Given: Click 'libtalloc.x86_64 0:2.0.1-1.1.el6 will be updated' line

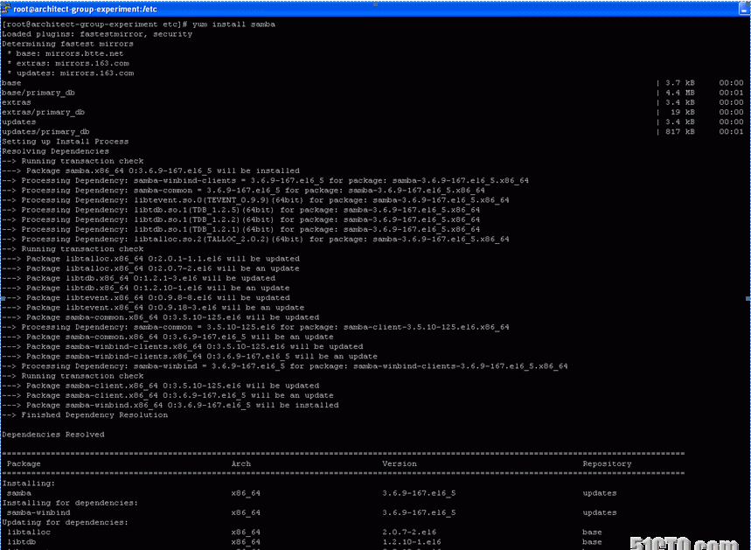Looking at the screenshot, I should pos(151,259).
